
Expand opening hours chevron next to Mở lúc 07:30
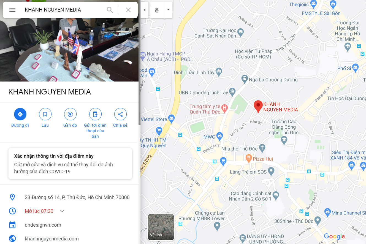coord(62,211)
